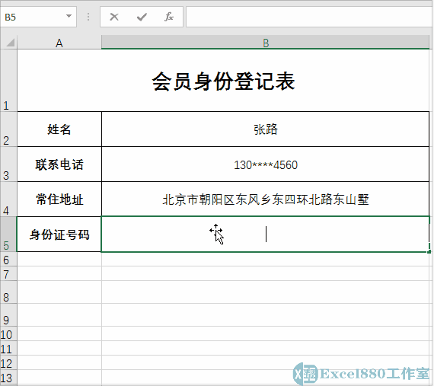Select the row 12 header
434x386 pixels.
click(x=8, y=362)
